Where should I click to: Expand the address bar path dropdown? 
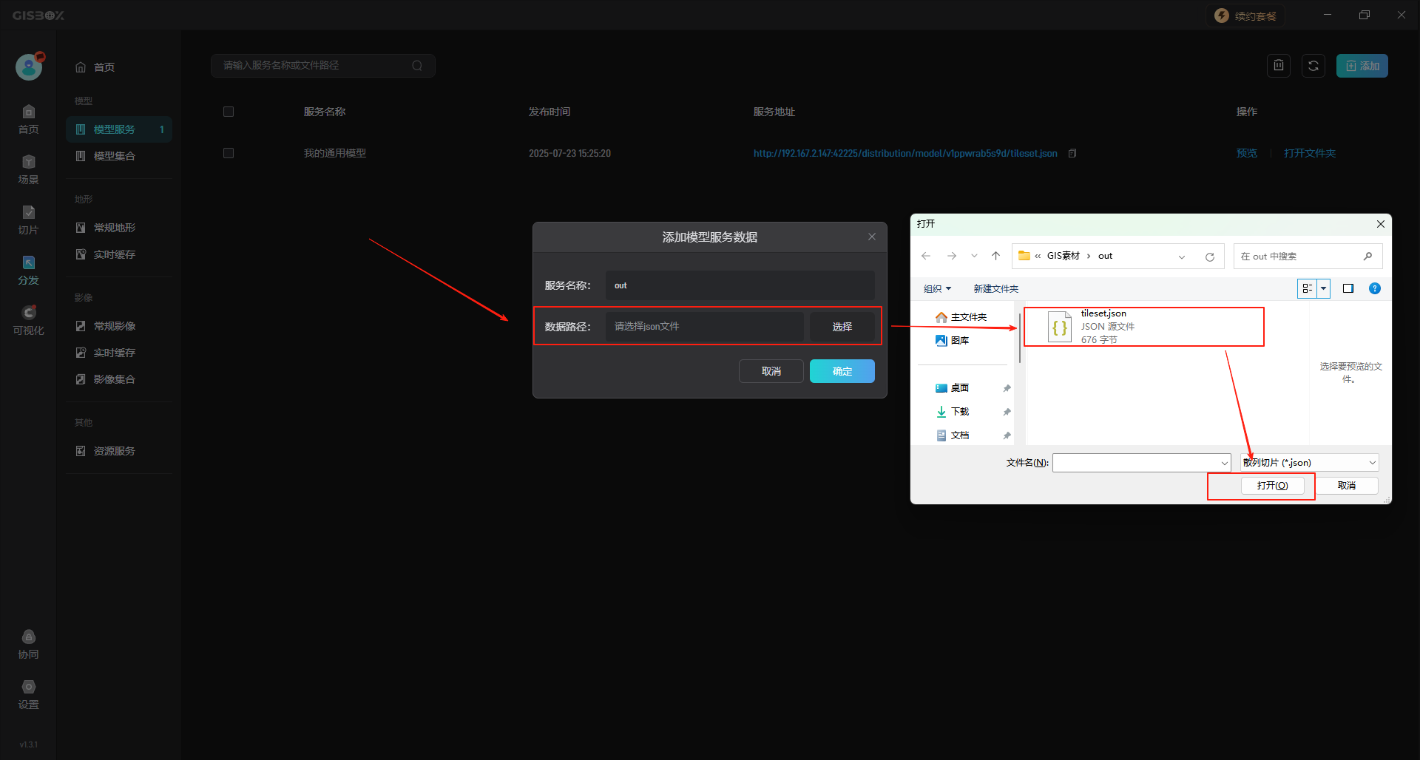pos(1182,257)
